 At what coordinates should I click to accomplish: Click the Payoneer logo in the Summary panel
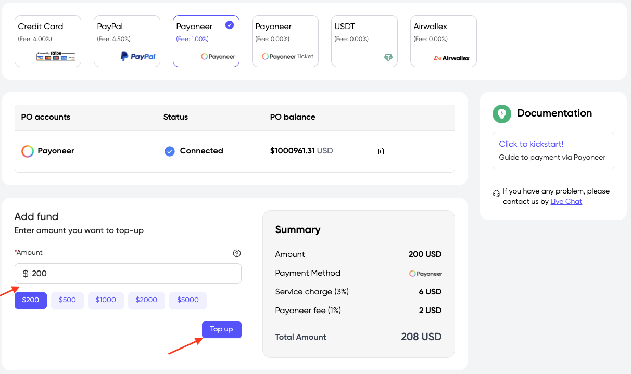(x=425, y=273)
